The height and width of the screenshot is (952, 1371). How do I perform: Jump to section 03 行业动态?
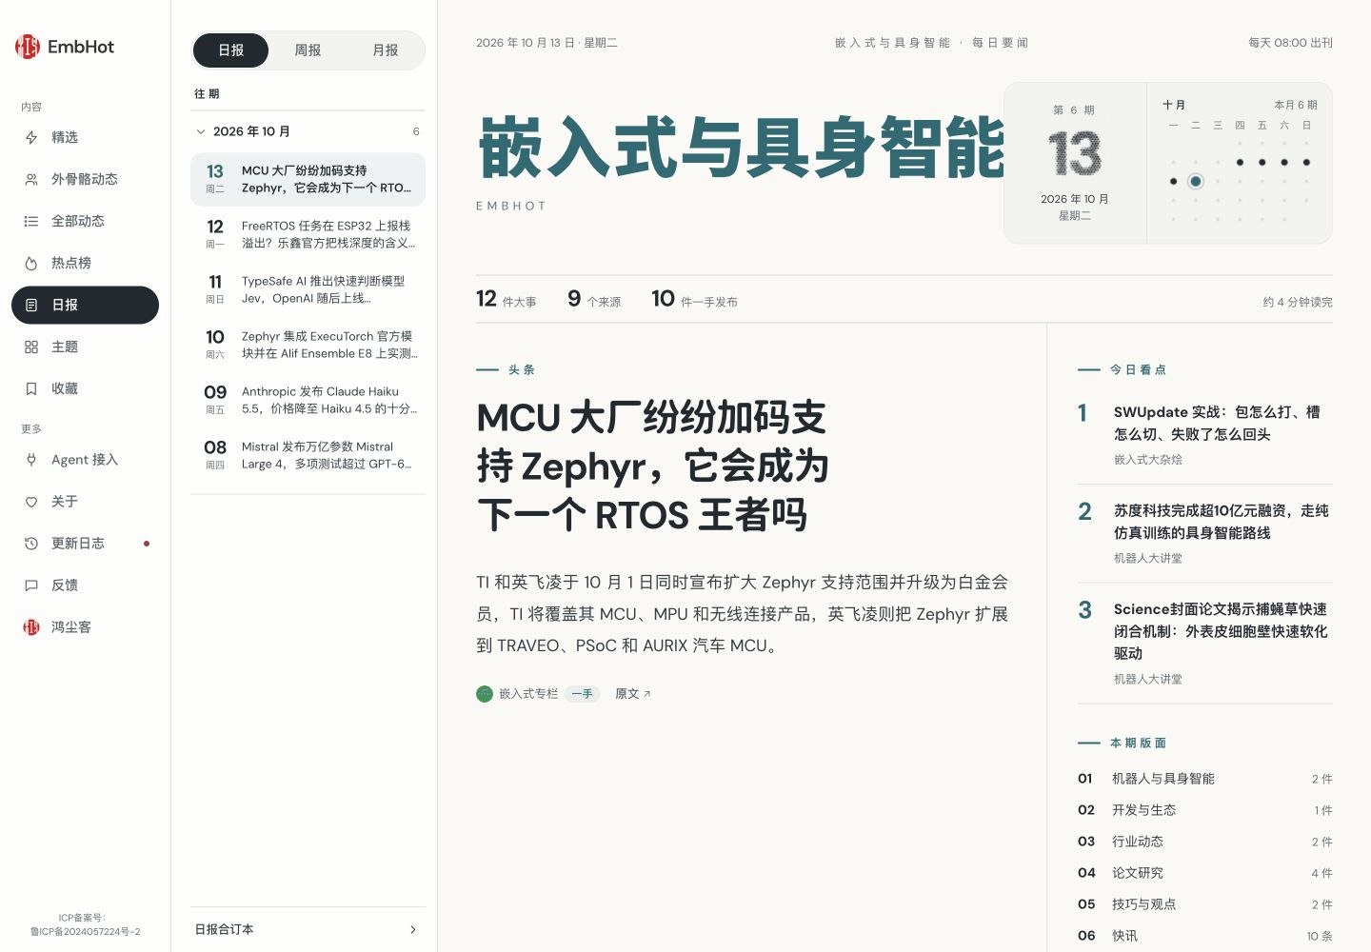tap(1204, 842)
